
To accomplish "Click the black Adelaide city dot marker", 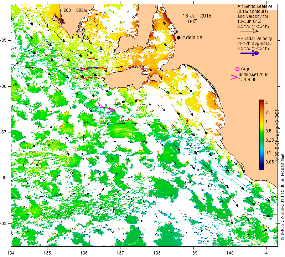I will tap(179, 37).
